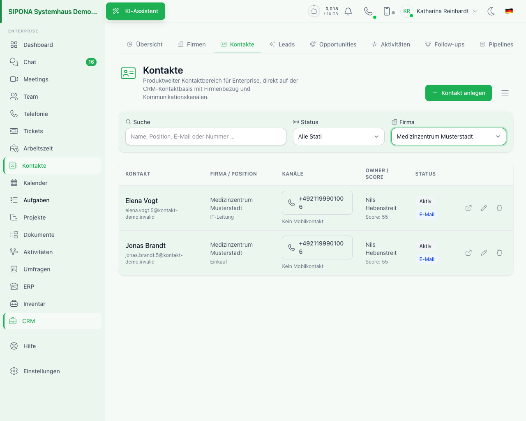
Task: Launch the KI-Assistent
Action: click(136, 11)
